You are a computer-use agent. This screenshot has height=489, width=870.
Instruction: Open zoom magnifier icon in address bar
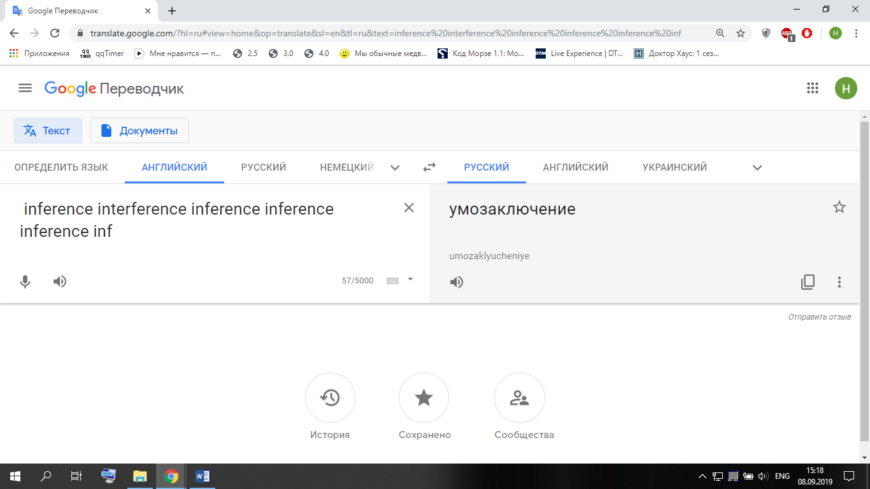(x=720, y=33)
